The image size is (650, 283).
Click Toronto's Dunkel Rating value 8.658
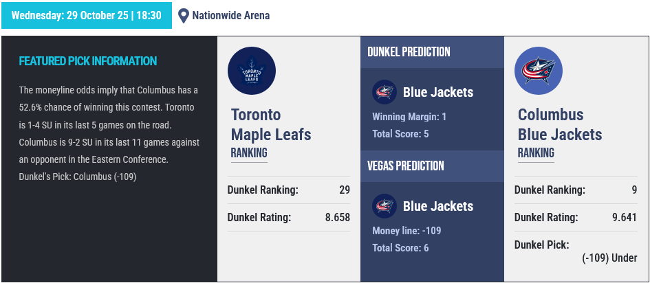click(x=337, y=218)
